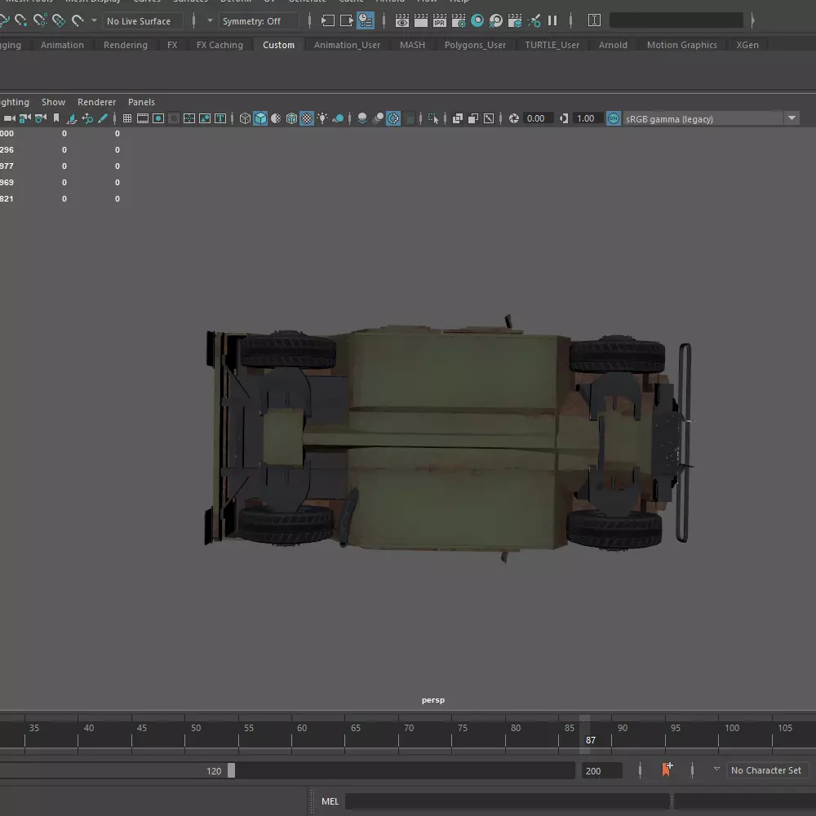816x816 pixels.
Task: Toggle the motion blur icon
Action: 379,118
